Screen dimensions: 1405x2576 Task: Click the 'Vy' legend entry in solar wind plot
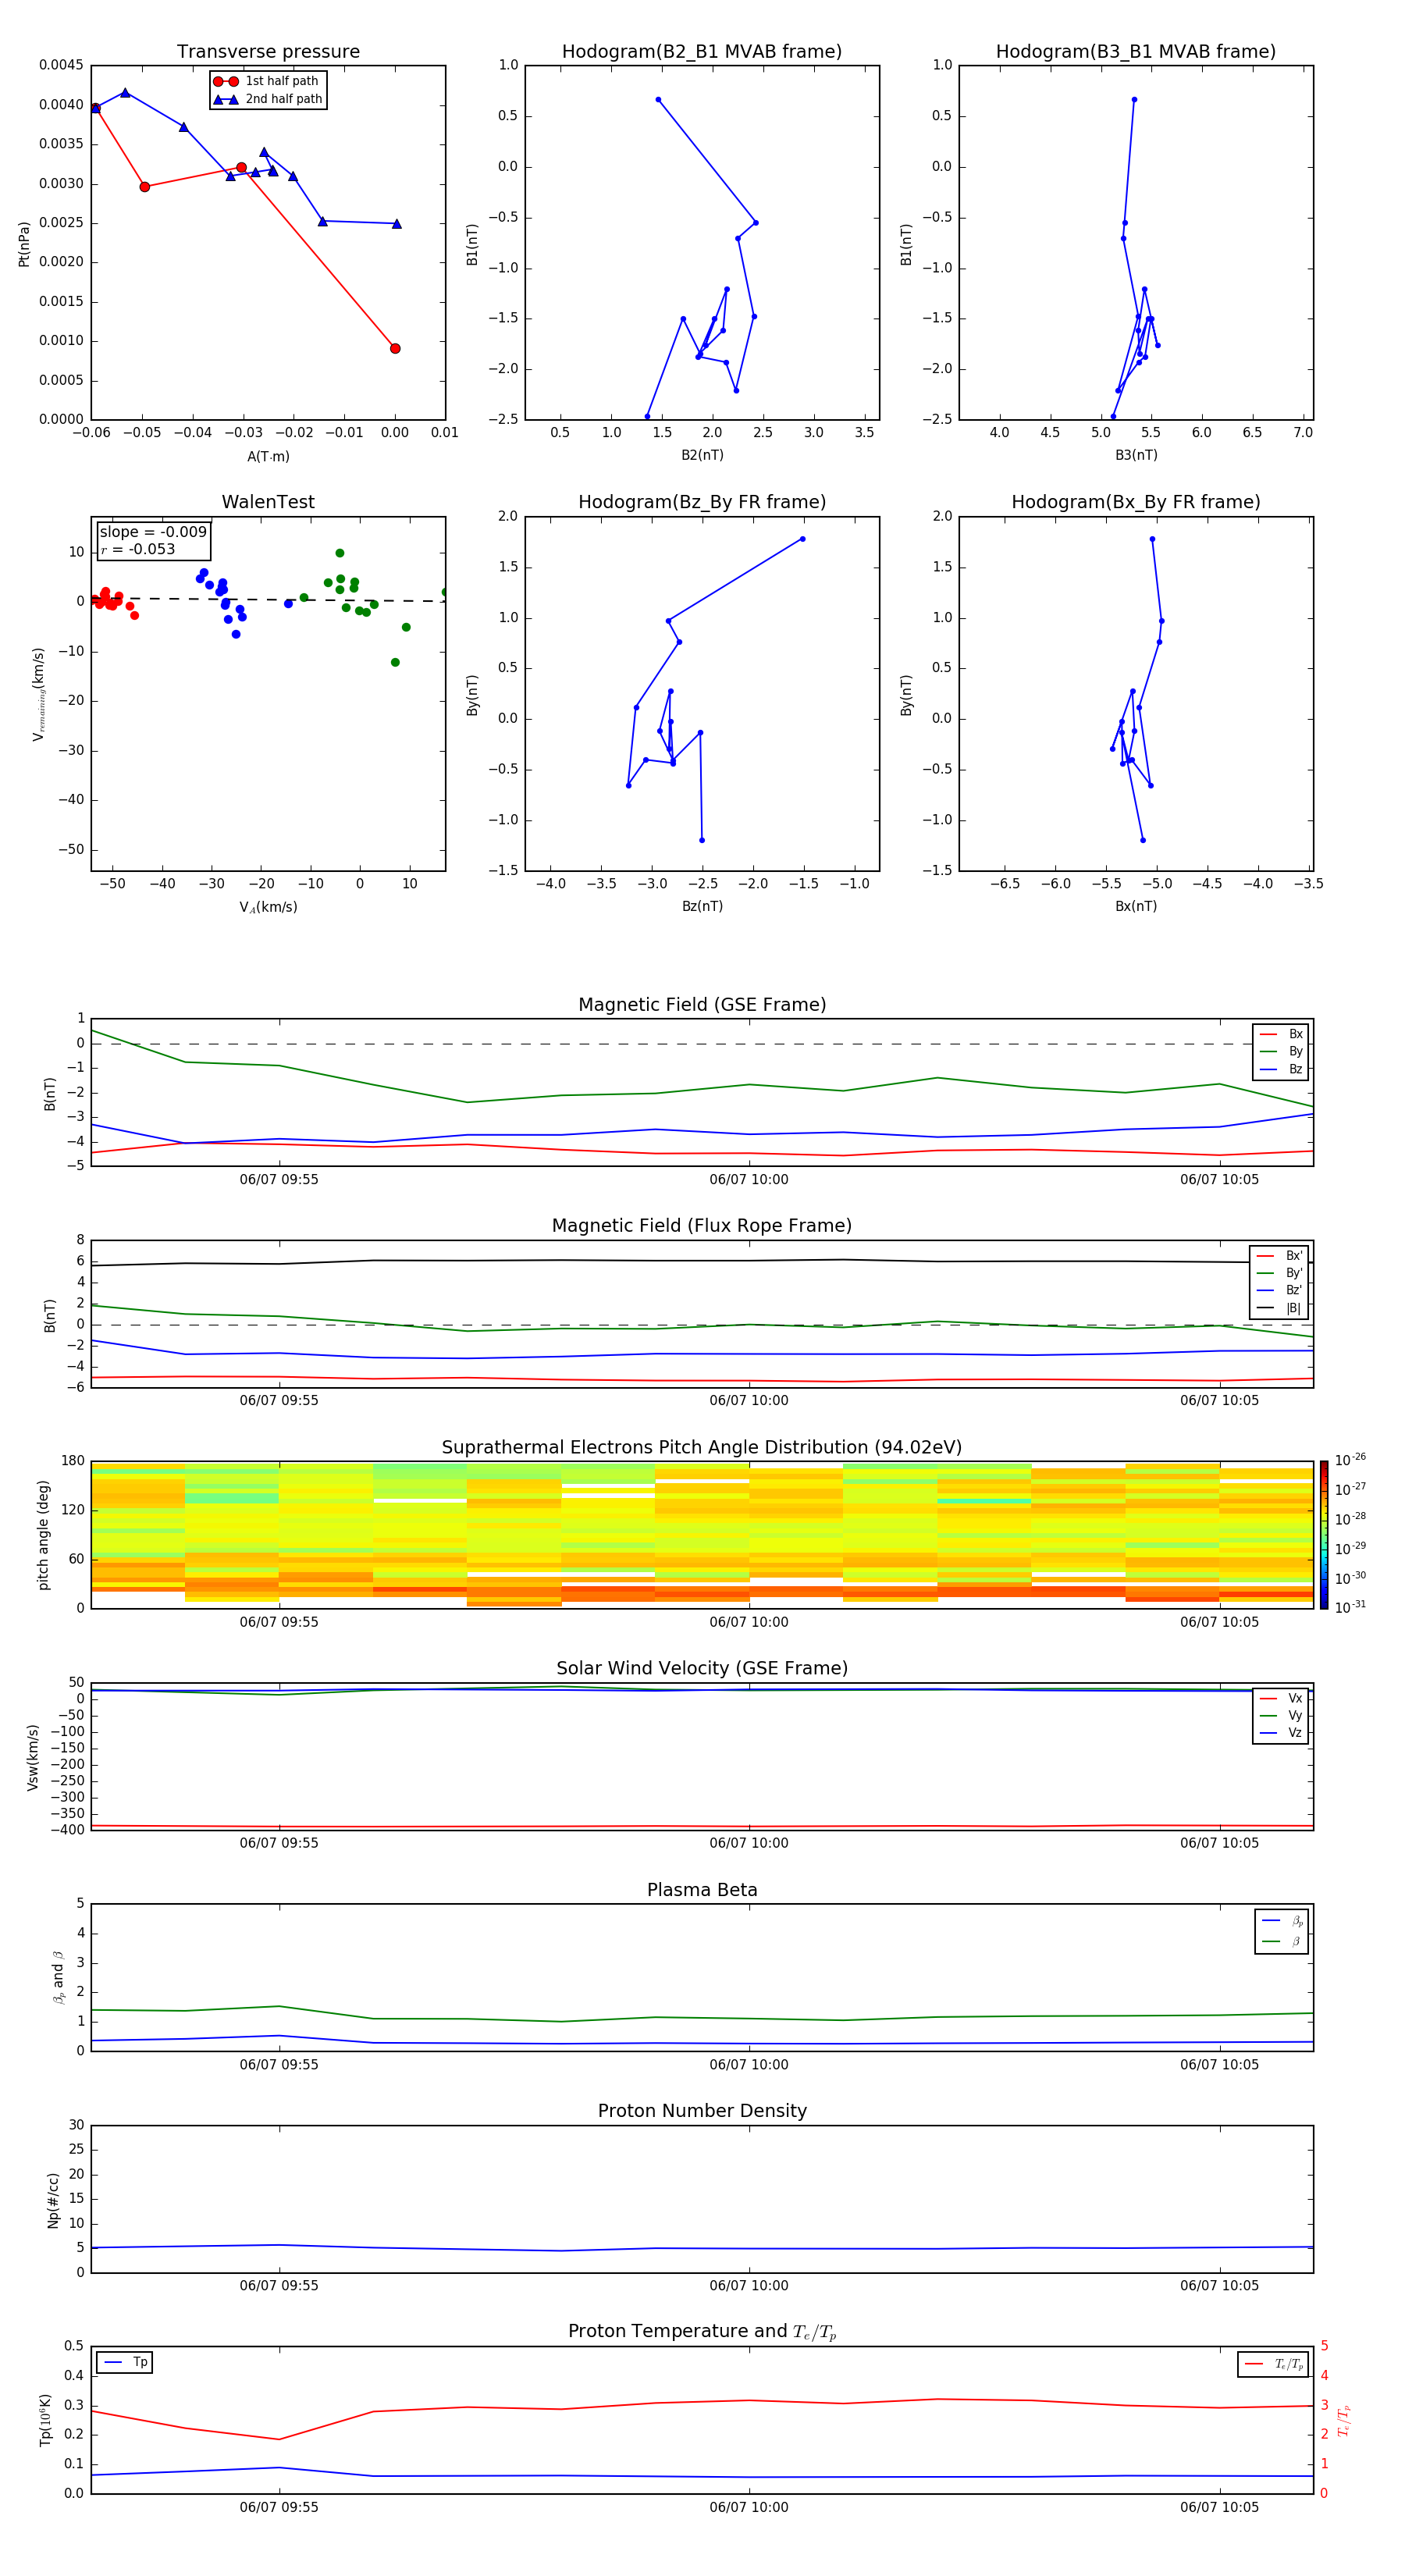click(x=1281, y=1716)
